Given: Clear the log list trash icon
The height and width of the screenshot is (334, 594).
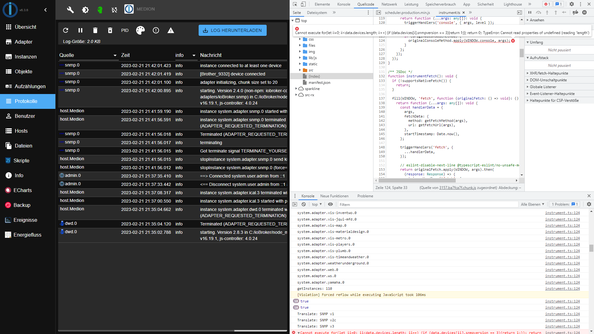Looking at the screenshot, I should pos(95,30).
